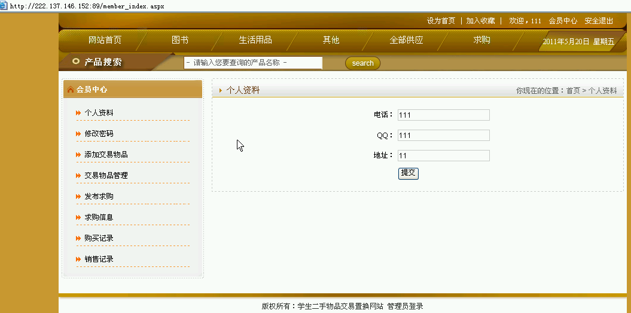Image resolution: width=631 pixels, height=313 pixels.
Task: Click the date text 2011年5月20日 星期五
Action: coord(578,41)
